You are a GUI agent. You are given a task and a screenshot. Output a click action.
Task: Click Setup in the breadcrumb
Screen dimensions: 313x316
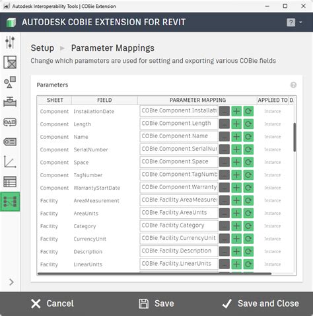(42, 48)
